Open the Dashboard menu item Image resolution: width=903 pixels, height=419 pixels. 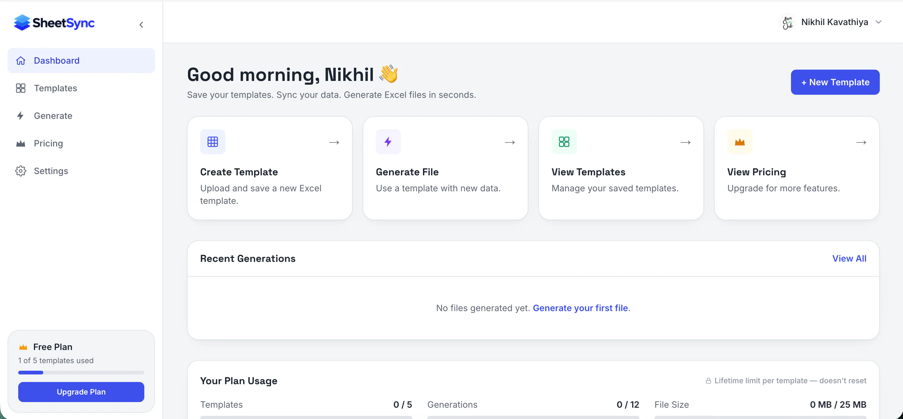(x=81, y=61)
